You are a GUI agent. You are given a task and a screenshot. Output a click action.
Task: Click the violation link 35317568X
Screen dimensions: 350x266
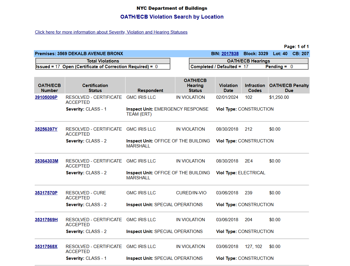click(46, 247)
